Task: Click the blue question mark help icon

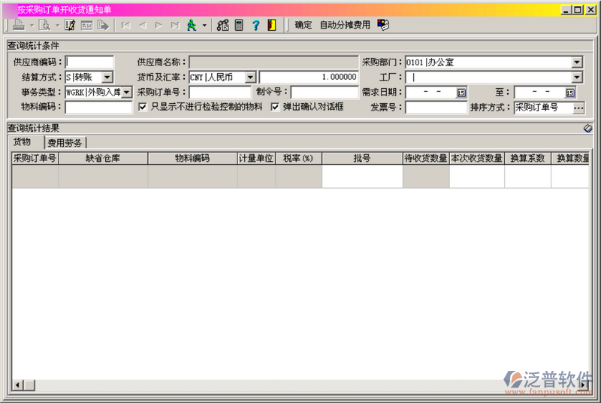Action: click(x=255, y=26)
